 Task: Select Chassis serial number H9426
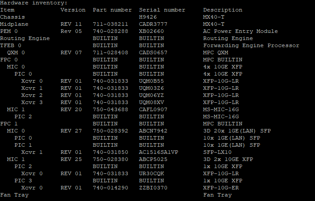pyautogui.click(x=147, y=17)
